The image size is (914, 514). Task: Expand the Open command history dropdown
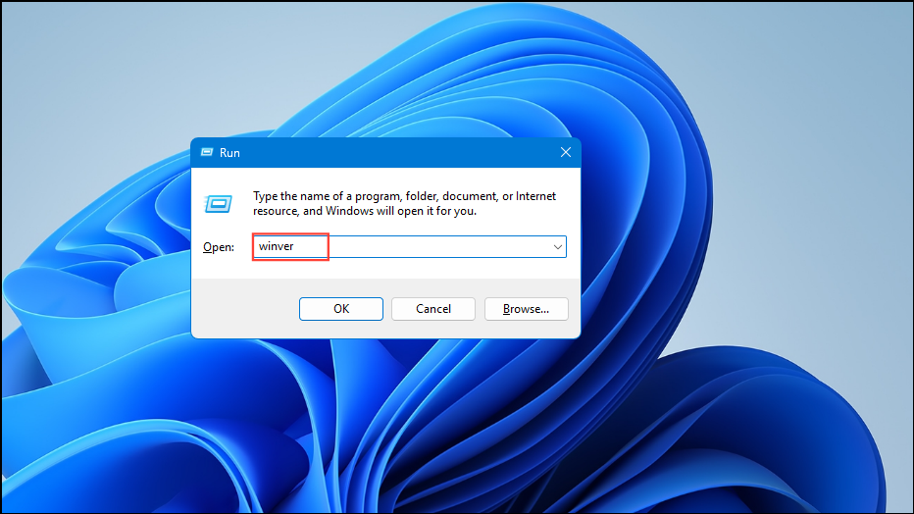click(557, 247)
